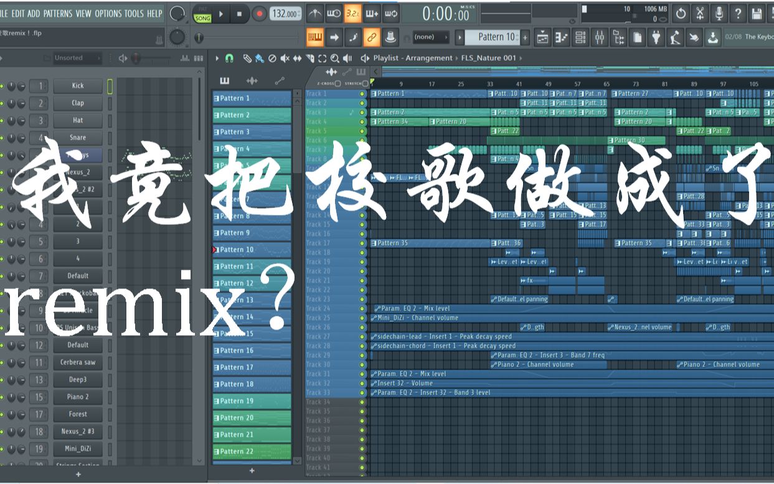
Task: Toggle the PAT/SONG mode switch
Action: (202, 13)
